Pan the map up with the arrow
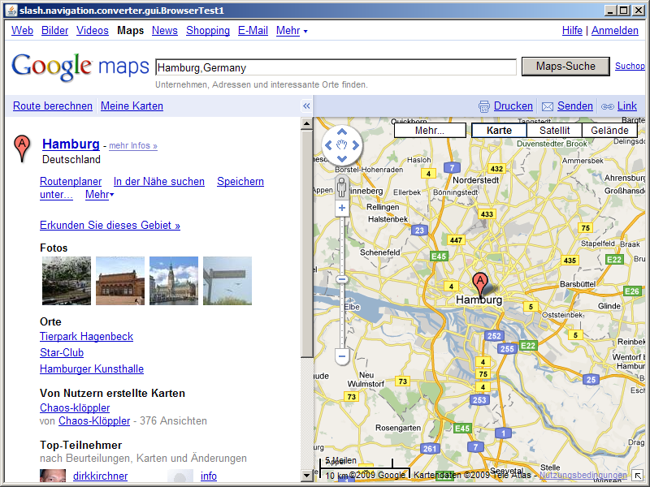The image size is (650, 487). point(342,132)
